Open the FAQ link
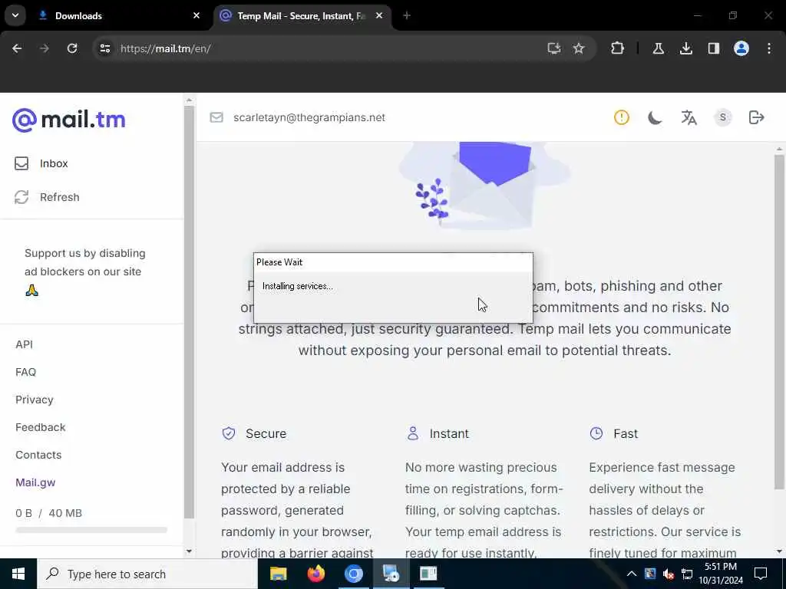Screen dimensions: 786x589 [x=25, y=372]
